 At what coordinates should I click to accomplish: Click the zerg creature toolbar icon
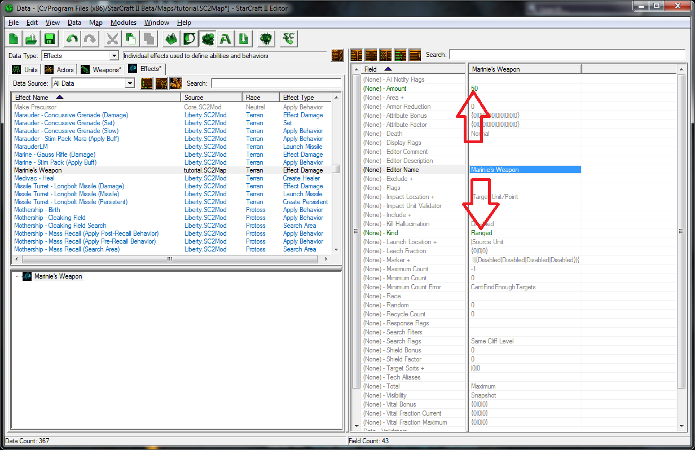tap(266, 39)
